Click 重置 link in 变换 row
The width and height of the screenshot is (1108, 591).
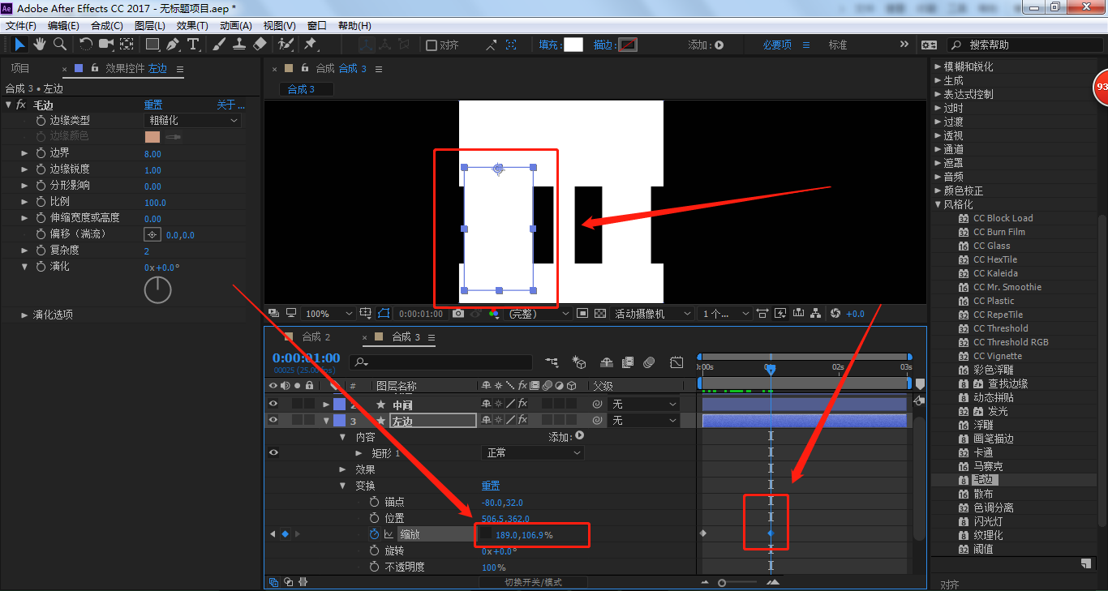(x=491, y=486)
